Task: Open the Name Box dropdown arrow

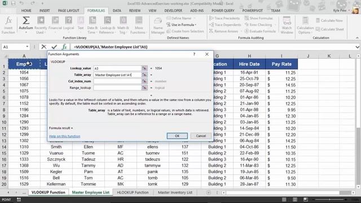Action: (x=27, y=47)
